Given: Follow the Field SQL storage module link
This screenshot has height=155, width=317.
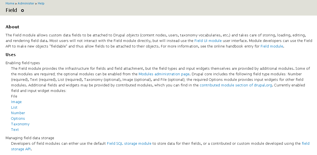Looking at the screenshot, I should pos(129,144).
